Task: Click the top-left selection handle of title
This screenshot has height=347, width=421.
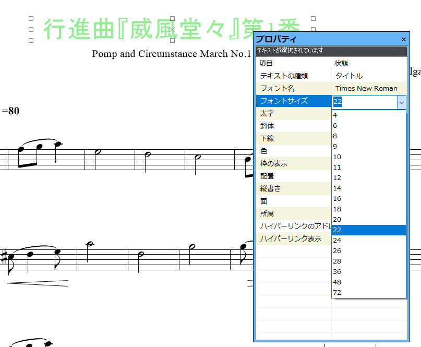Action: pyautogui.click(x=31, y=19)
